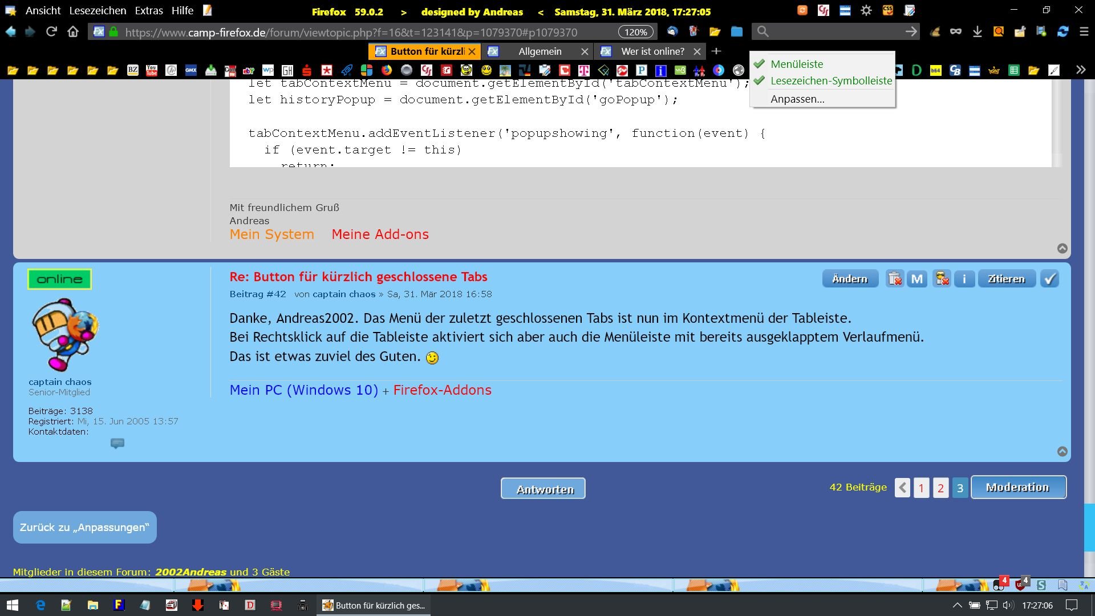The image size is (1095, 616).
Task: Open the Lesezeichen menu
Action: pos(98,11)
